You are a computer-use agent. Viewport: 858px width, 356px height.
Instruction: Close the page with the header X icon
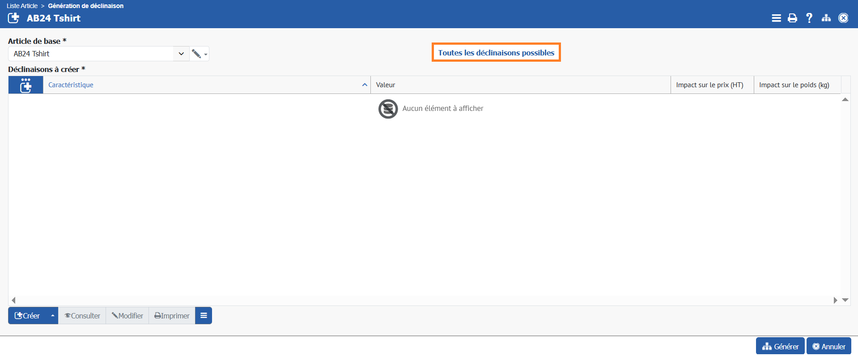point(843,18)
